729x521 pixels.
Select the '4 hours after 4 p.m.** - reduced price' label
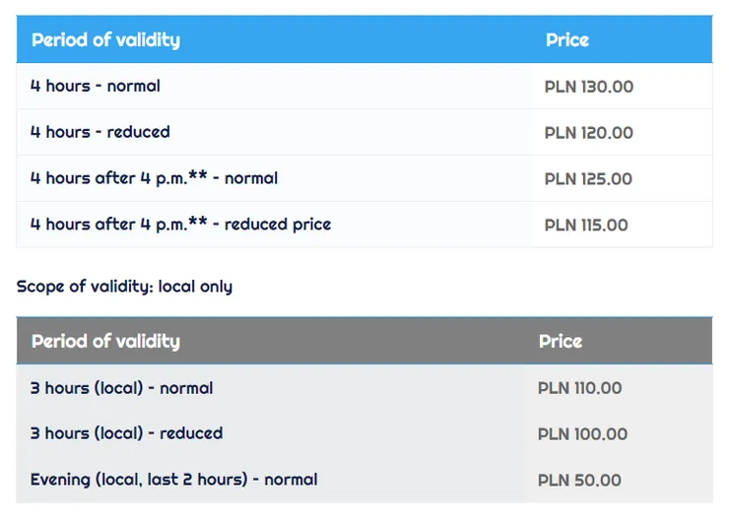(180, 225)
